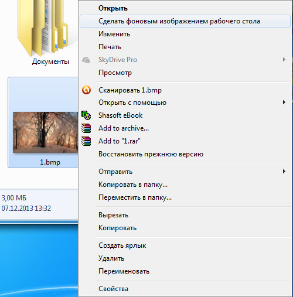Select the Печать menu entry
This screenshot has width=293, height=297.
(185, 47)
